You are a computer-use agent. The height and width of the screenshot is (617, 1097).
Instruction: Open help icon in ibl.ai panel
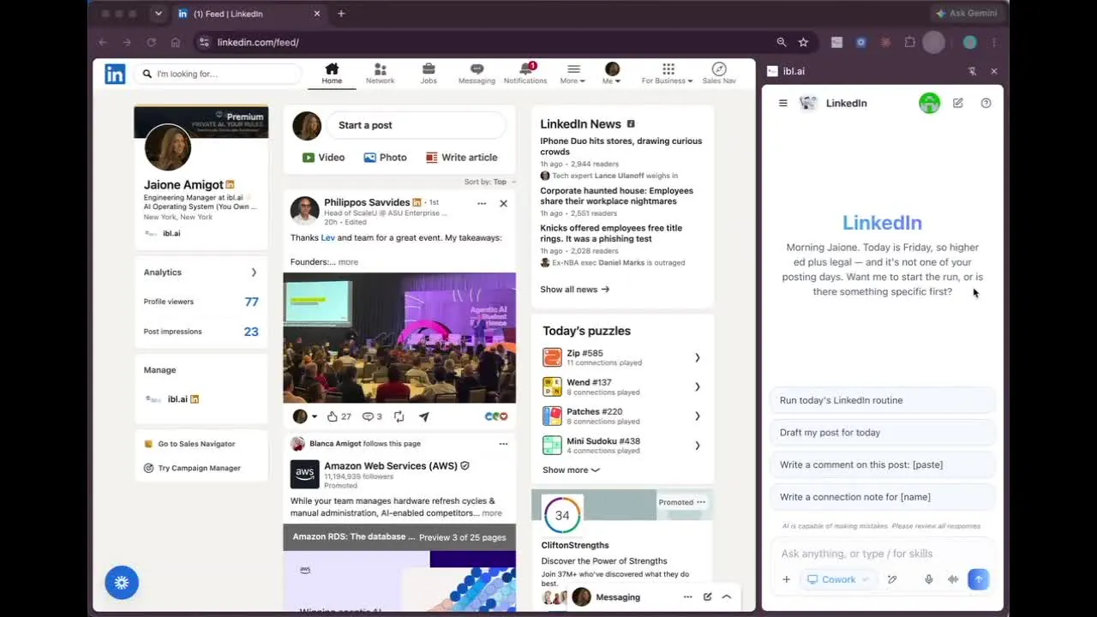pyautogui.click(x=986, y=103)
